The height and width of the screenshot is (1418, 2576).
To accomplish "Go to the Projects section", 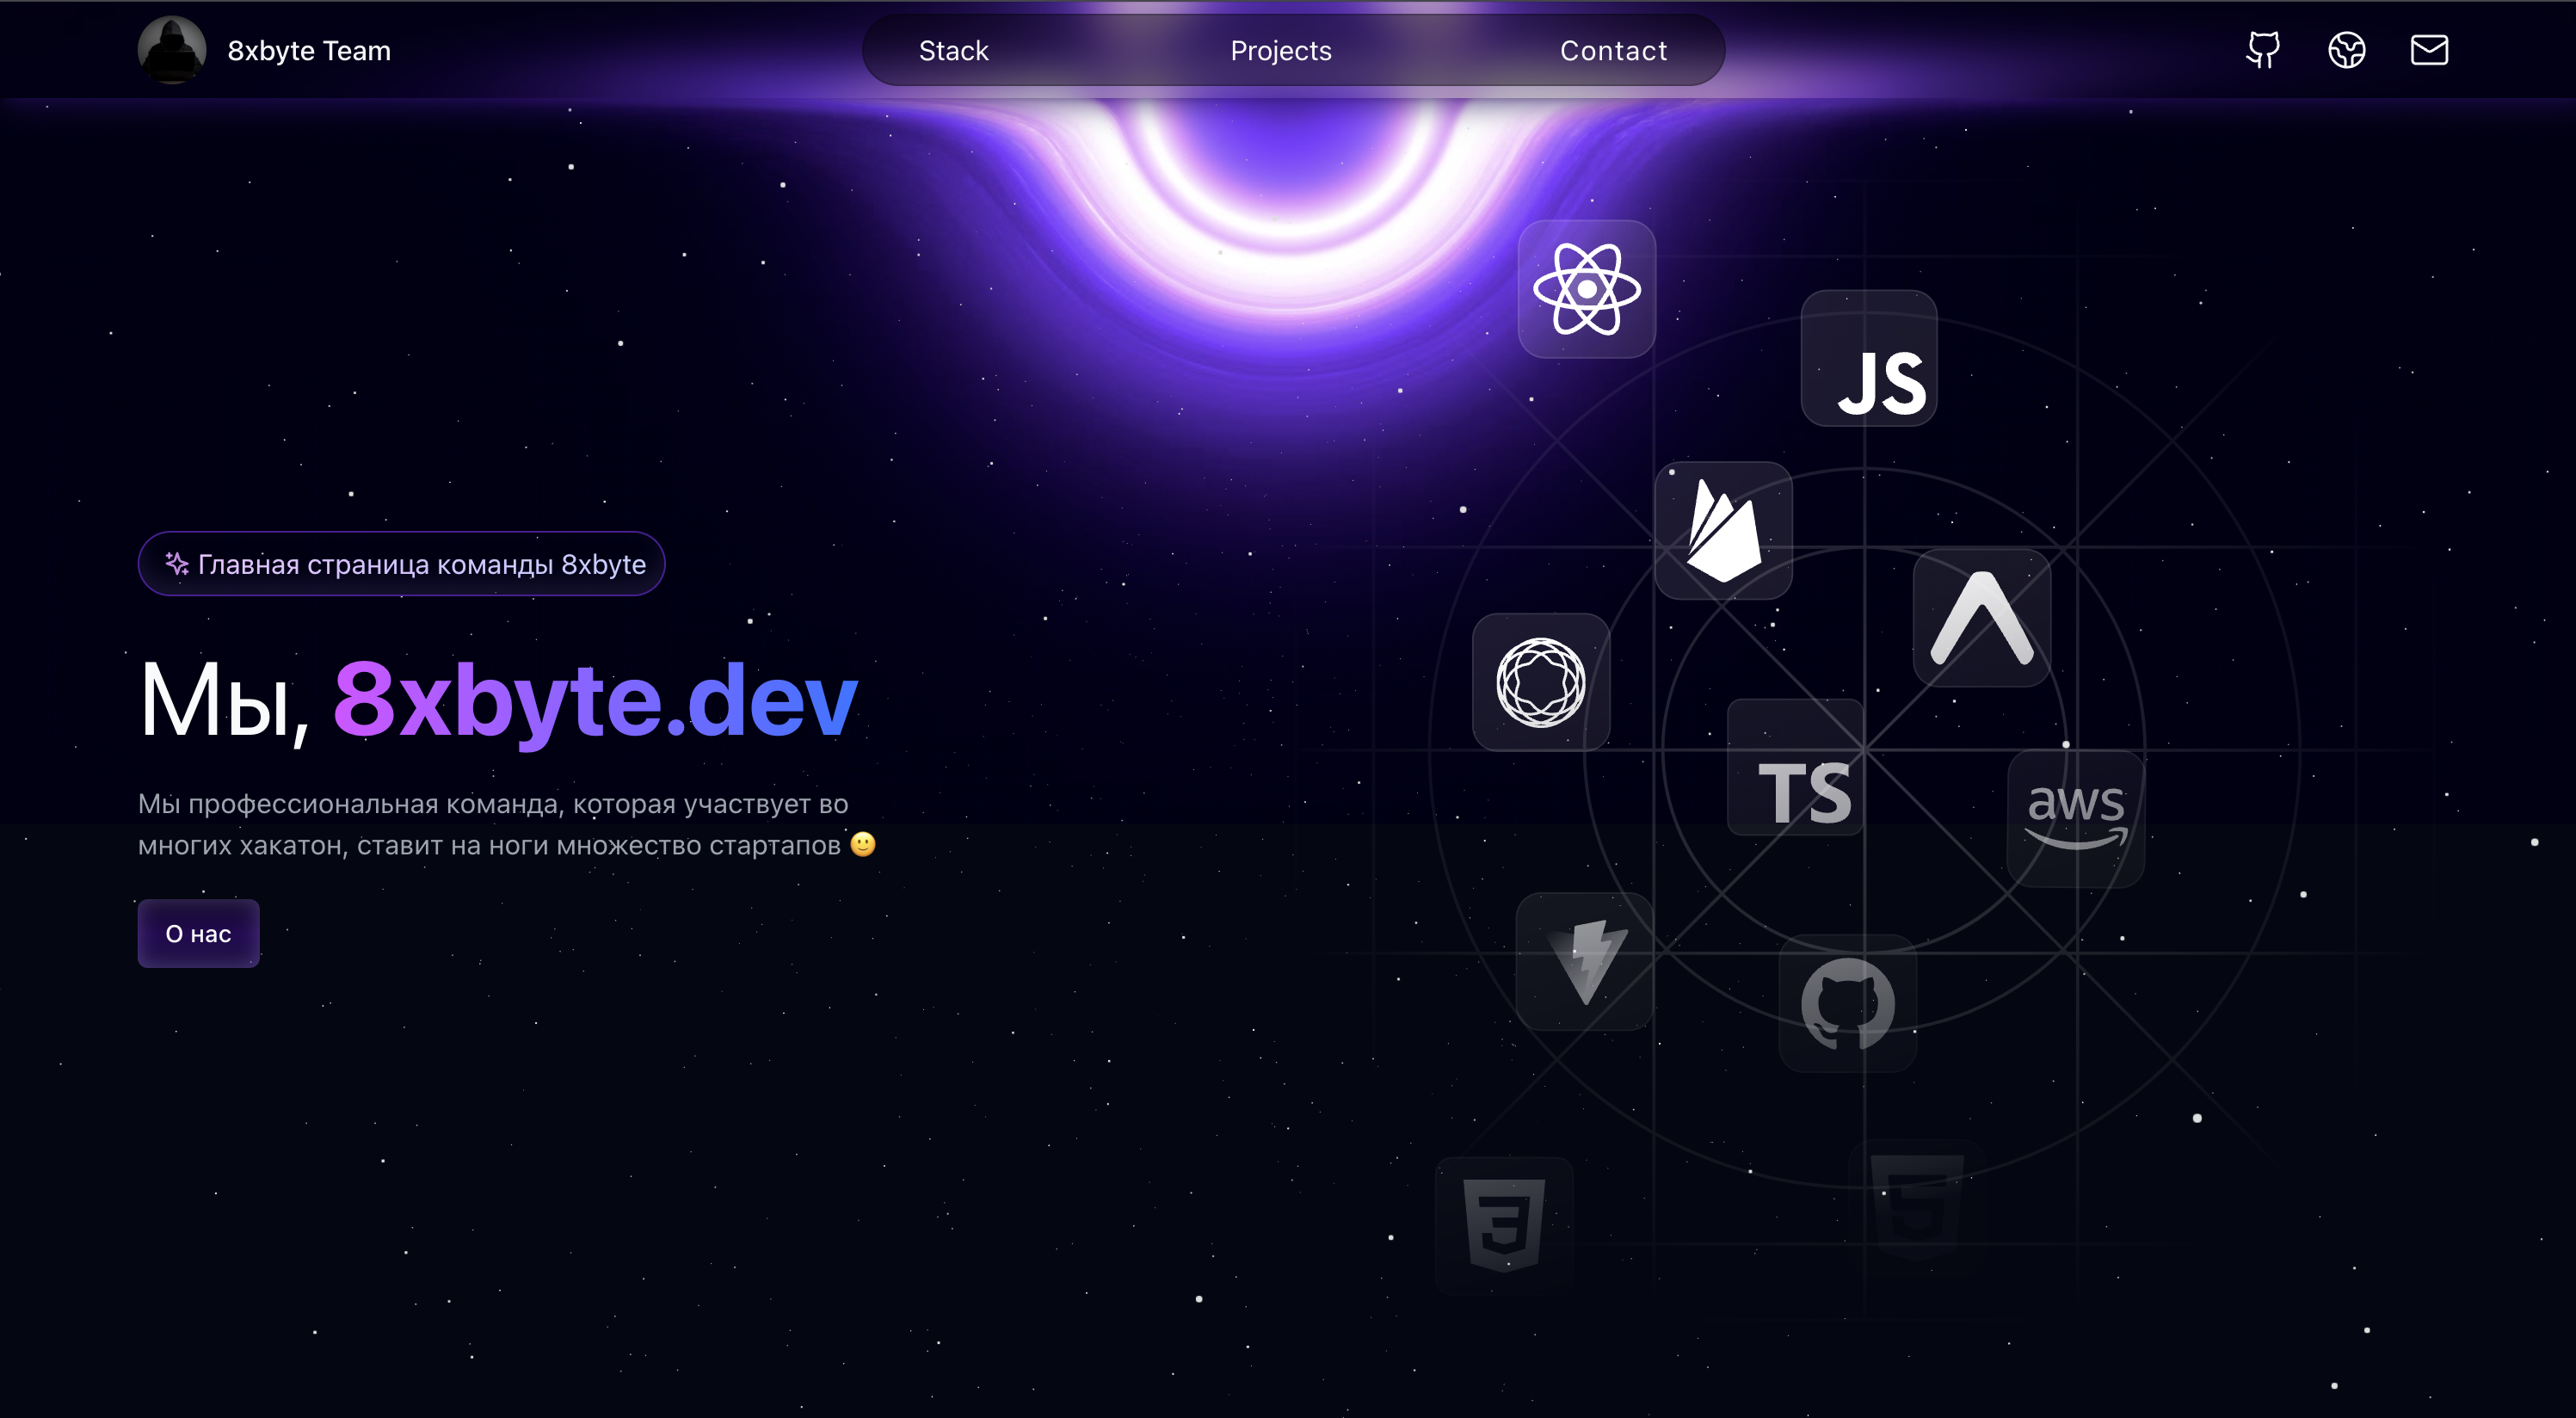I will (x=1281, y=51).
